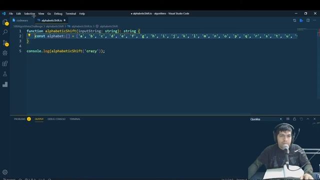
Task: Toggle output scroll lock padlock
Action: (294, 119)
